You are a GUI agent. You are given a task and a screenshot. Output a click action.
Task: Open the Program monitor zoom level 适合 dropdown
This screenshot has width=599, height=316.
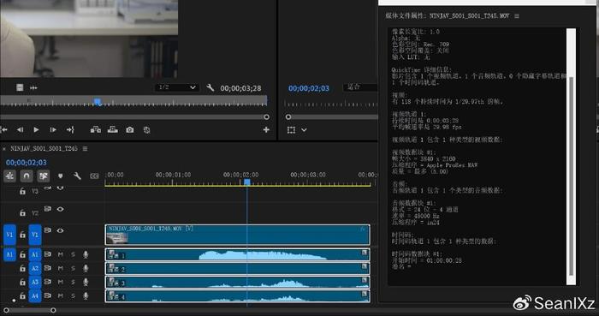click(x=360, y=87)
